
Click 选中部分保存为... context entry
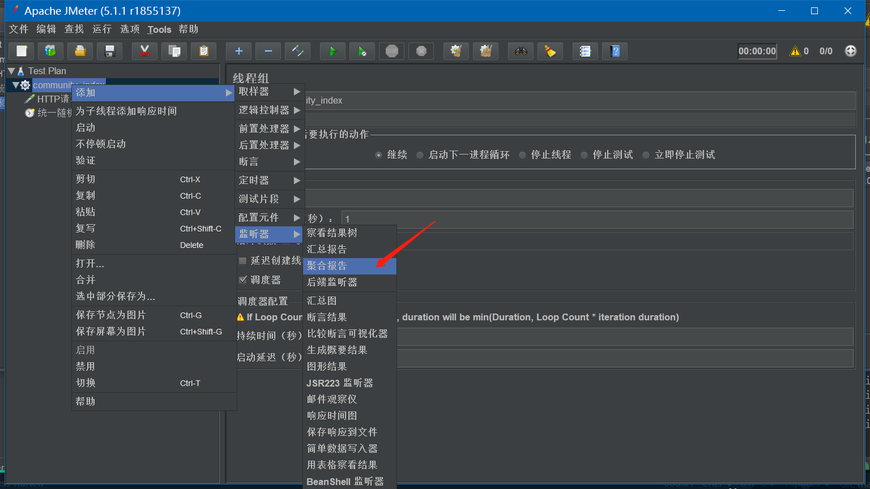pos(153,296)
